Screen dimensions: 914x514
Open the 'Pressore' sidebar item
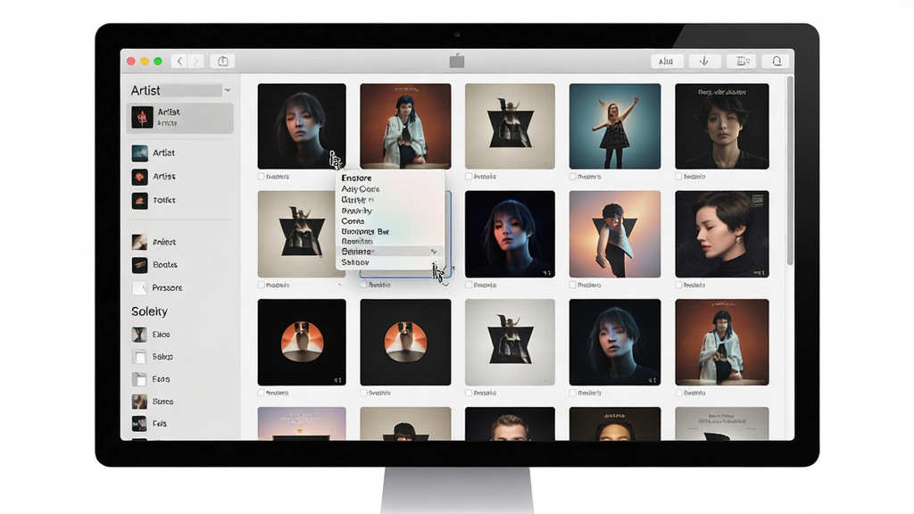pos(157,288)
